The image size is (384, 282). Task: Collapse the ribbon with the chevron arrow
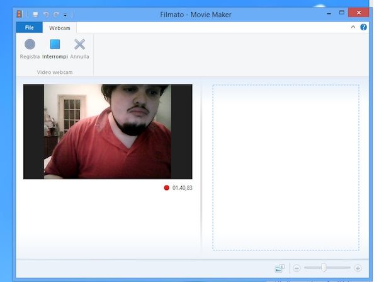pos(353,27)
